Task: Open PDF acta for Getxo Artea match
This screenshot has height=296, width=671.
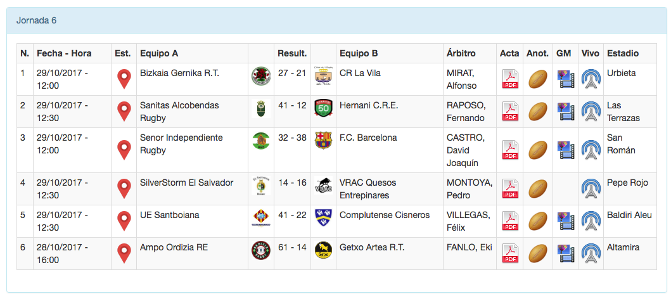Action: pos(510,254)
